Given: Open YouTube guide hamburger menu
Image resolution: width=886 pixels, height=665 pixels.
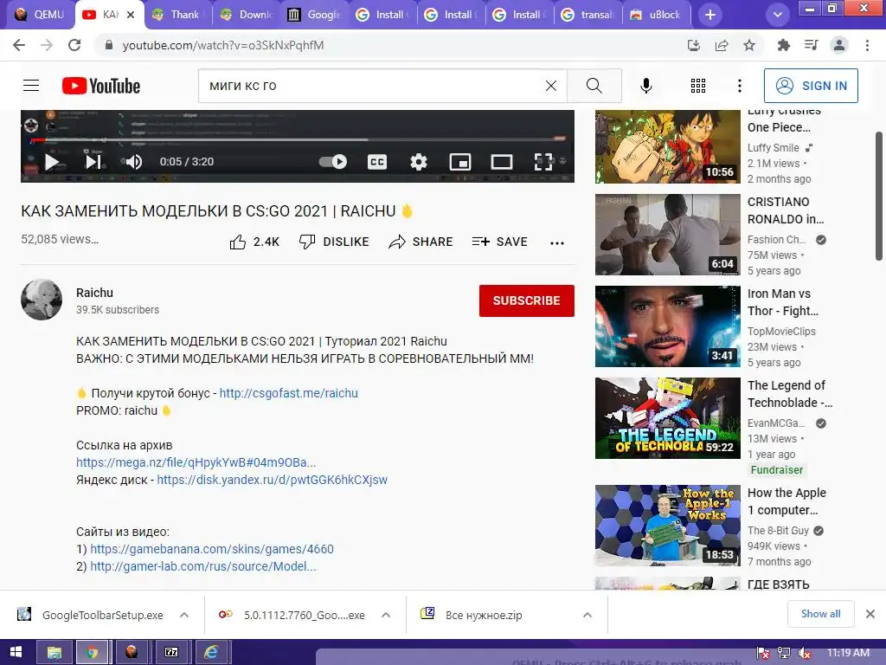Looking at the screenshot, I should pyautogui.click(x=31, y=86).
